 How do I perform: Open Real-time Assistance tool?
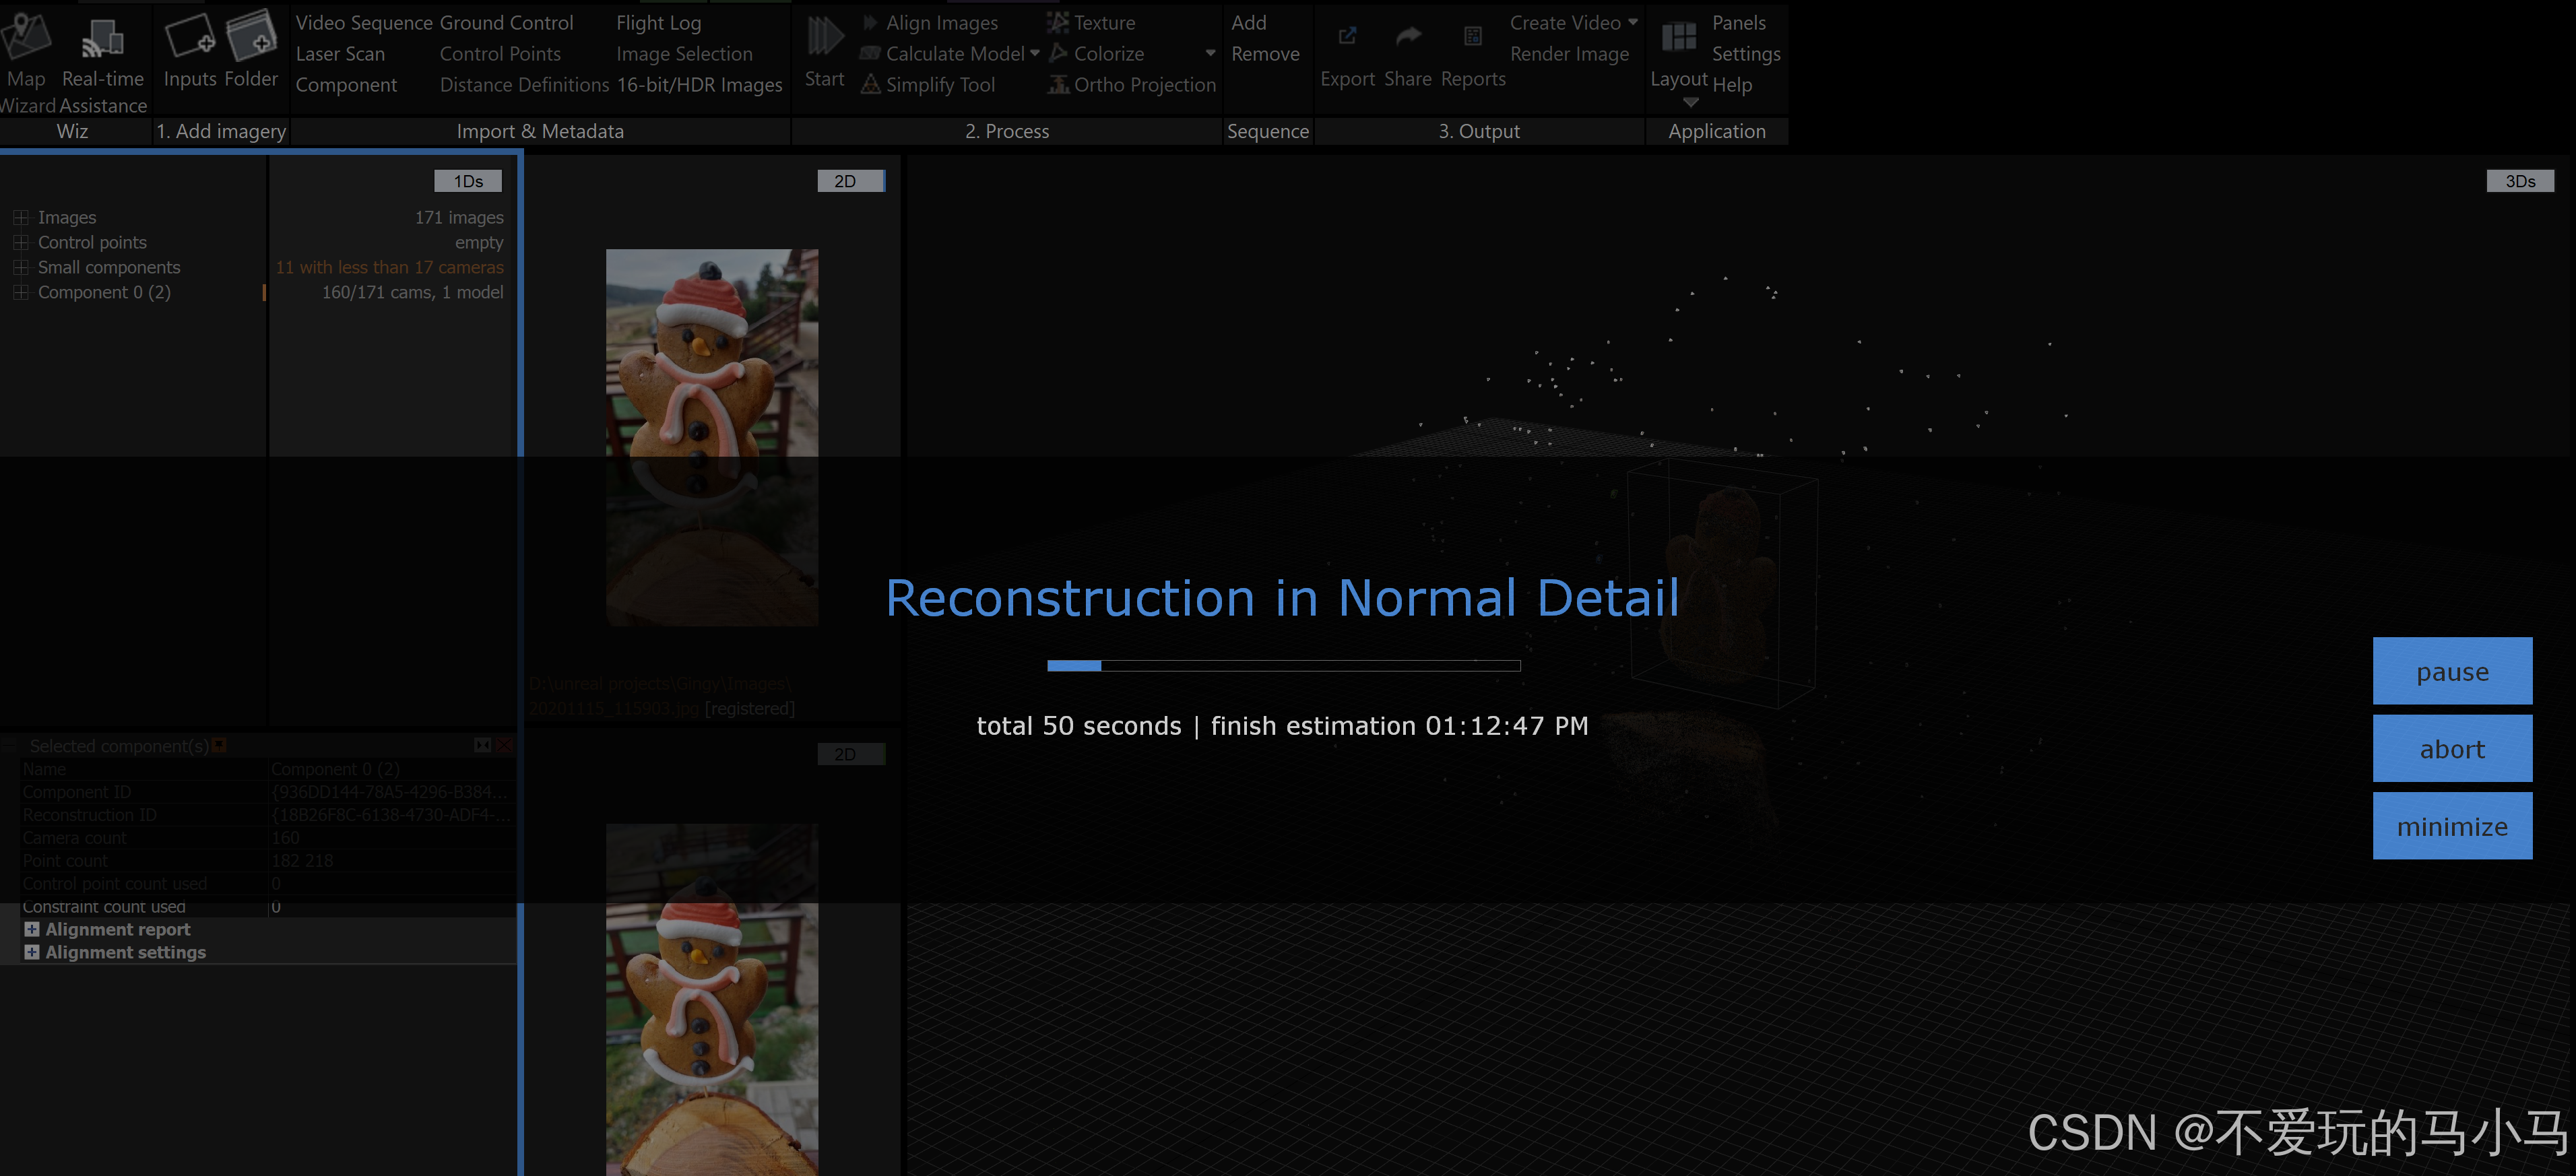click(102, 38)
